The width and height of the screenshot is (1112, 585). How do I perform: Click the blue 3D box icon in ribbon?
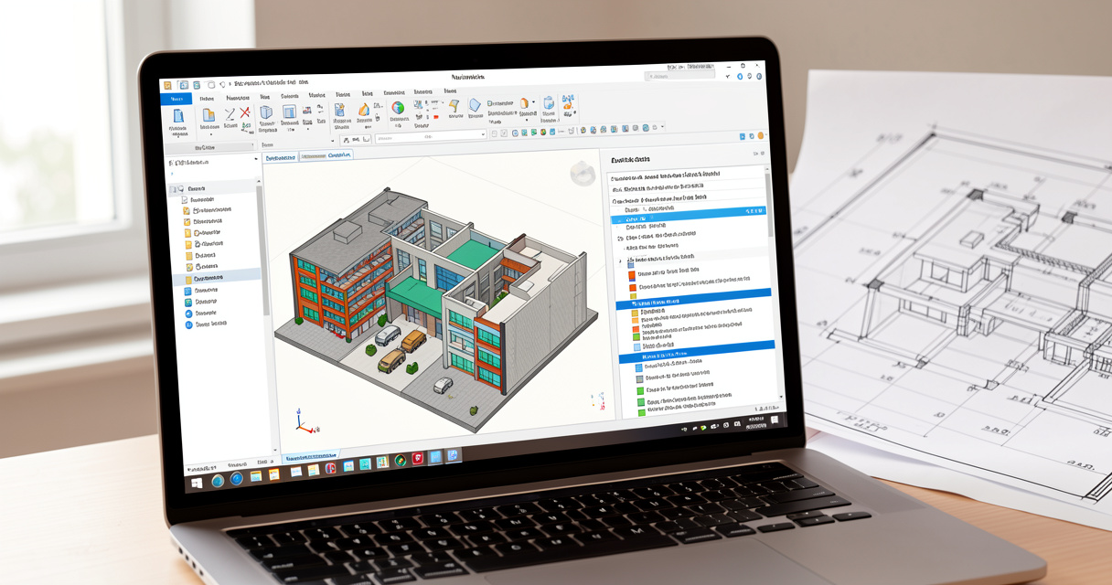266,112
